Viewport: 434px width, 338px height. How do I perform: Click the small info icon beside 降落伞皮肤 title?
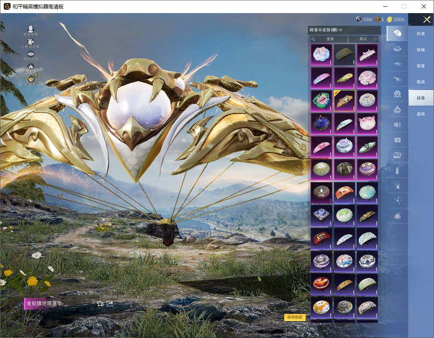click(x=341, y=30)
